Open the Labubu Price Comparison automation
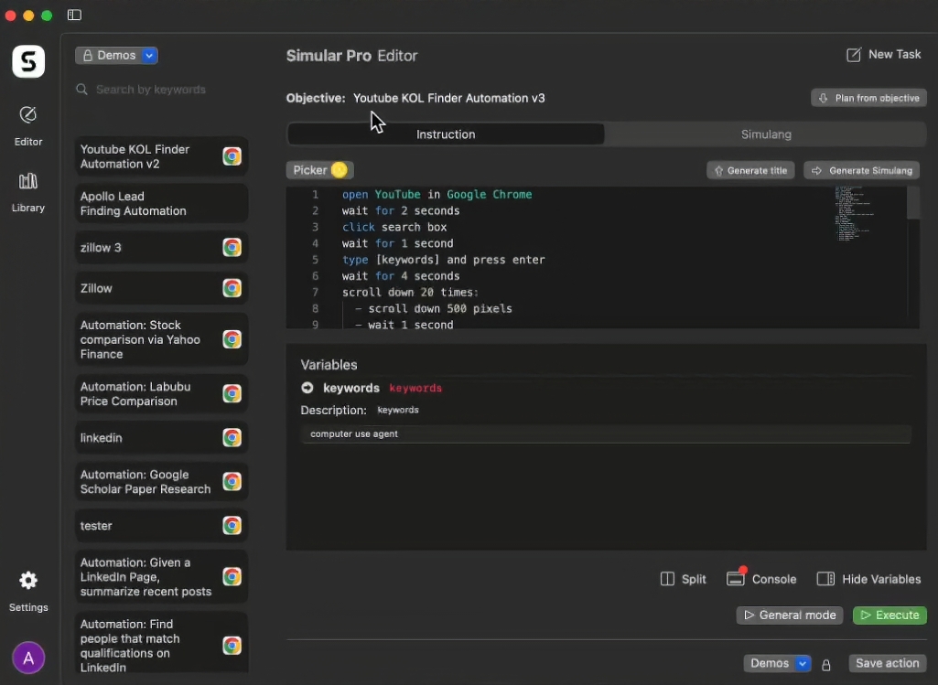 click(x=161, y=394)
